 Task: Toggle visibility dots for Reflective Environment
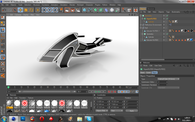click(x=166, y=25)
